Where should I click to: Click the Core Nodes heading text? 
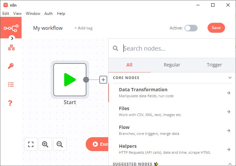click(126, 78)
